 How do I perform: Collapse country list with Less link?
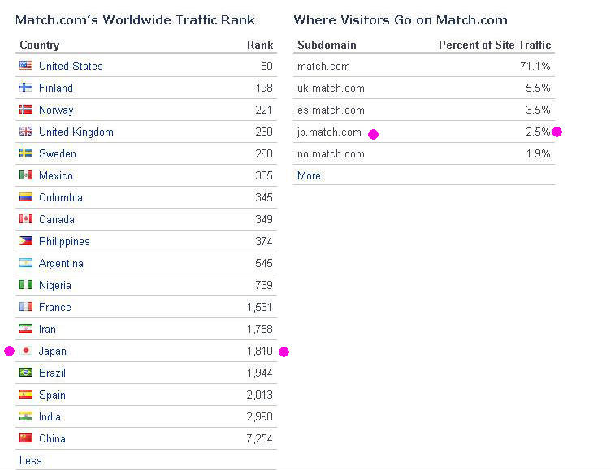point(30,460)
